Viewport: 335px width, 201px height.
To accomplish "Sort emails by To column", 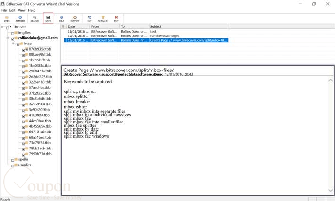I will [134, 26].
